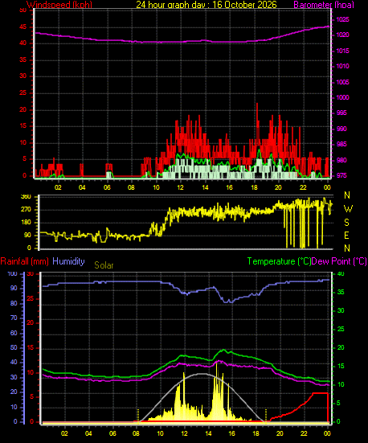The width and height of the screenshot is (368, 443).
Task: Select 35 on the green temperature axis
Action: click(x=341, y=292)
